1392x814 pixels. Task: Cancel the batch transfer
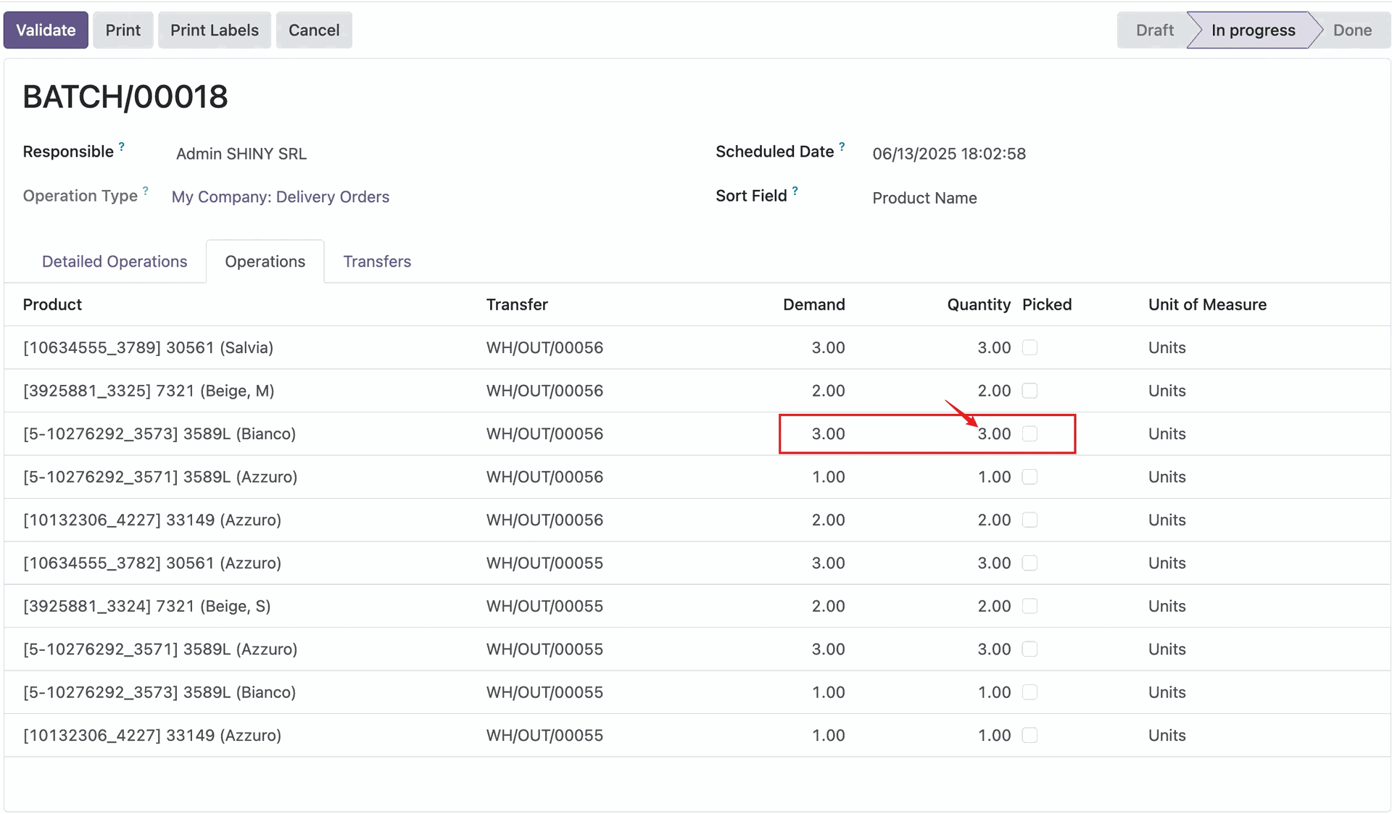tap(313, 30)
